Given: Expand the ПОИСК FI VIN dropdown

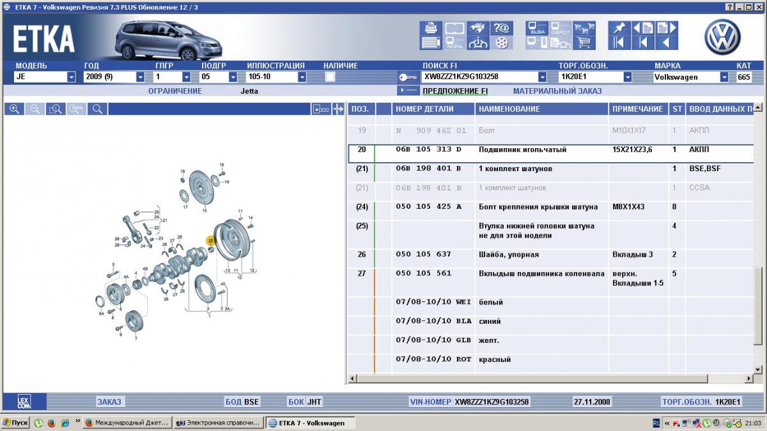Looking at the screenshot, I should tap(542, 77).
